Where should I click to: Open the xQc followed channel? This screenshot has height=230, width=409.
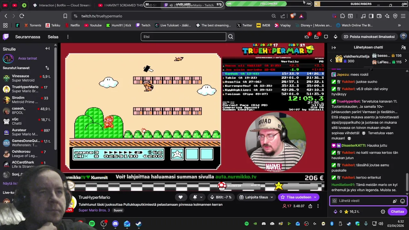click(27, 121)
